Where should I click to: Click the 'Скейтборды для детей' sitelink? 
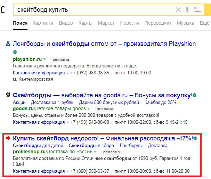(38, 146)
